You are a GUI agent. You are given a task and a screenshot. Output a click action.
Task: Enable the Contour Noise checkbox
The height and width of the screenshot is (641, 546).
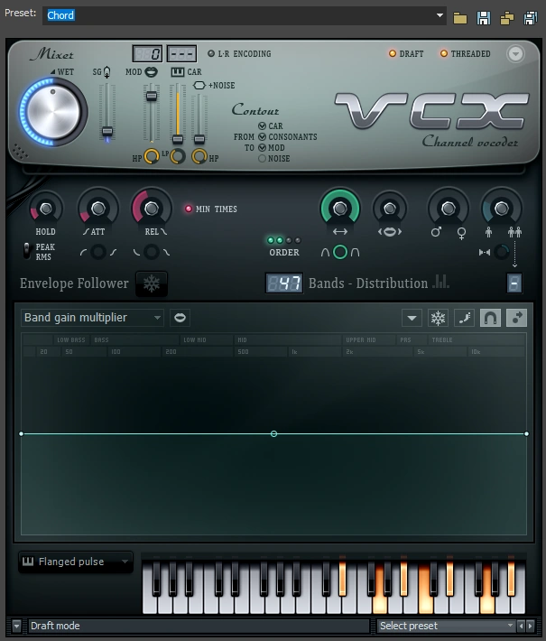(262, 158)
